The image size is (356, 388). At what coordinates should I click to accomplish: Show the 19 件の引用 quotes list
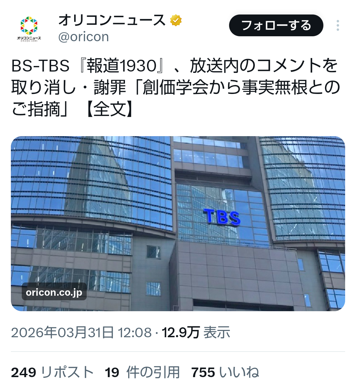pyautogui.click(x=142, y=372)
